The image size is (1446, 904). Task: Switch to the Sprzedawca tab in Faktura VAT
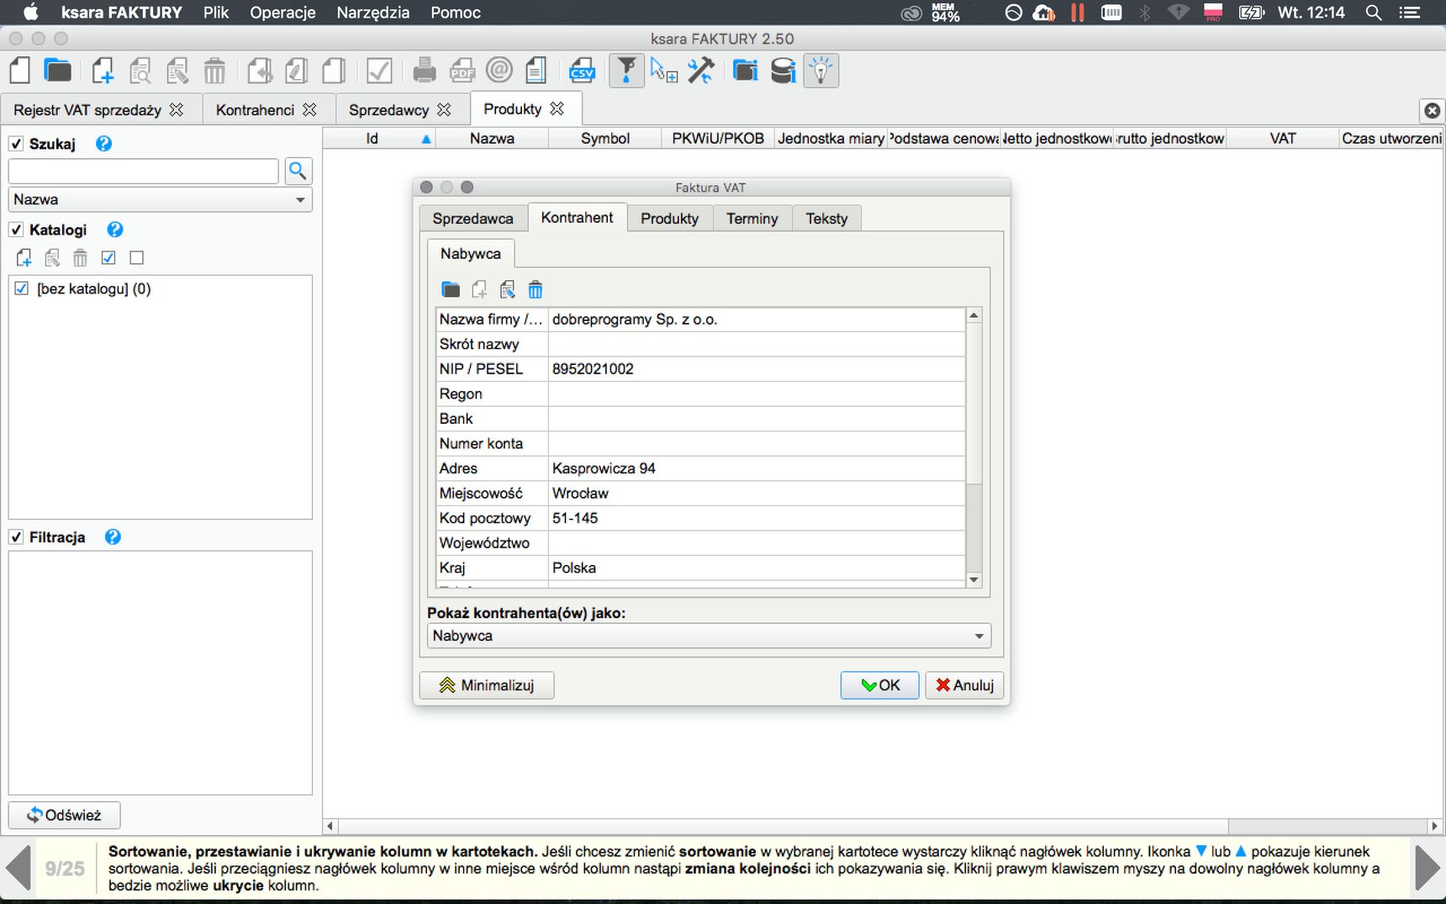pyautogui.click(x=472, y=219)
